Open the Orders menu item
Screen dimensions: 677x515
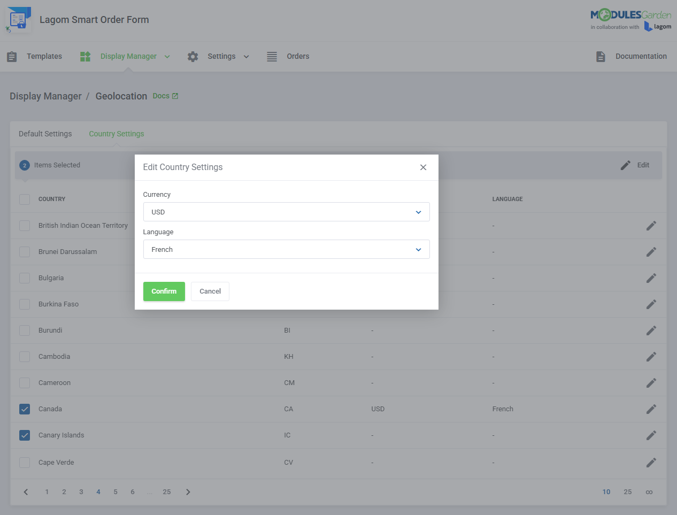pos(298,57)
